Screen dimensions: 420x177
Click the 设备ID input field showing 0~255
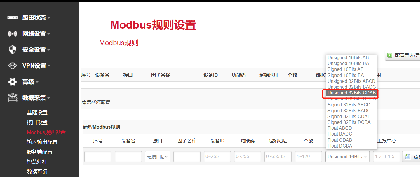217,157
